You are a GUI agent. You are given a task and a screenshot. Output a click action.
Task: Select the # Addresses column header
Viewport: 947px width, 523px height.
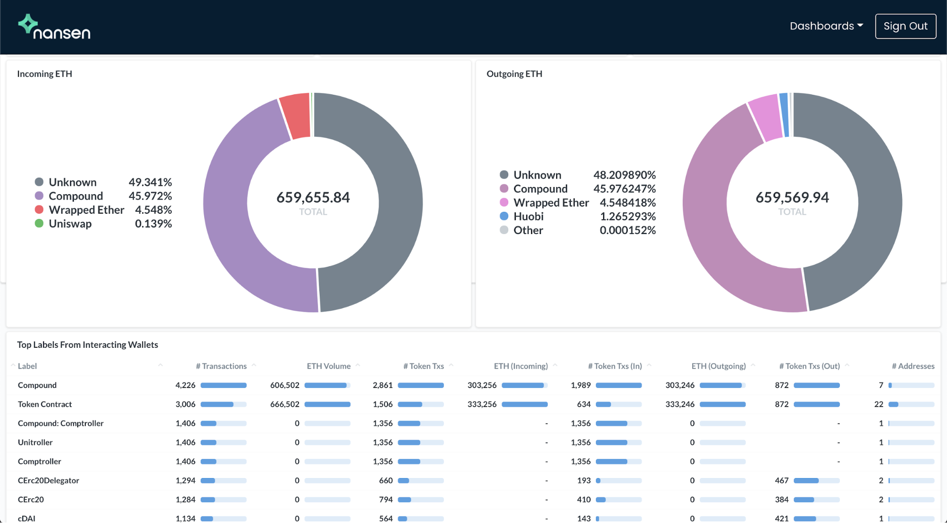pyautogui.click(x=913, y=366)
